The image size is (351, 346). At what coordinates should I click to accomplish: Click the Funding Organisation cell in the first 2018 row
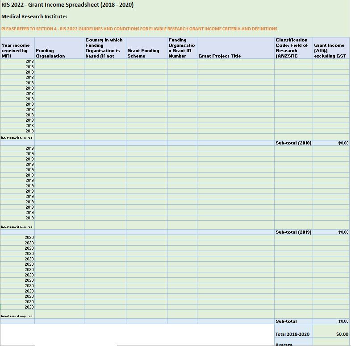point(59,62)
